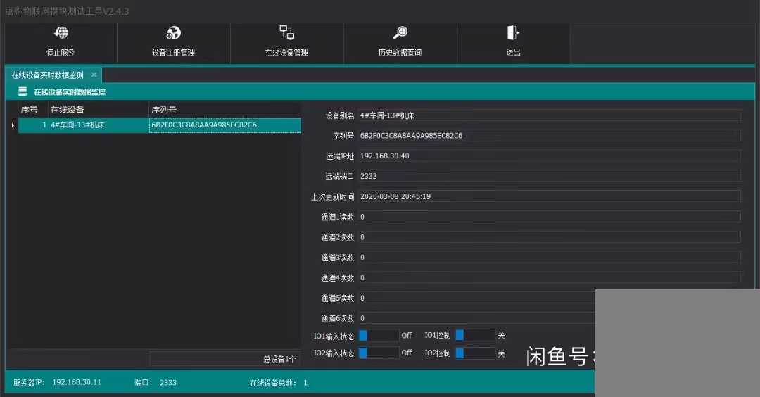Screen dimensions: 760x397
Task: Click the 历史数据查询 label
Action: (400, 52)
